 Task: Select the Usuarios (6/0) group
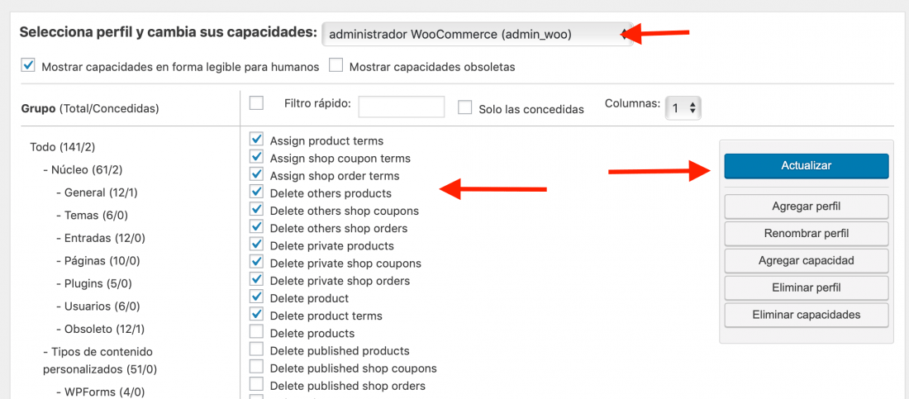click(98, 306)
